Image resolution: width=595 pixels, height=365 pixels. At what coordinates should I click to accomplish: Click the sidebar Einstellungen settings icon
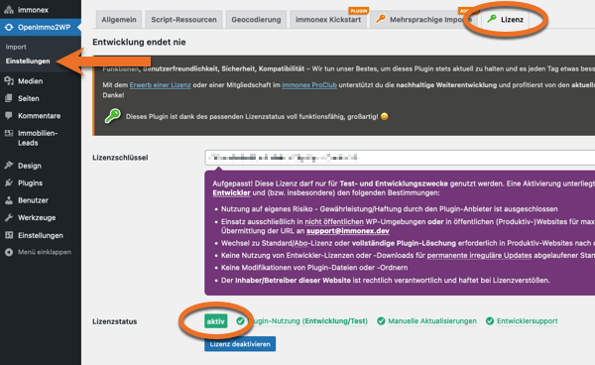pyautogui.click(x=9, y=235)
